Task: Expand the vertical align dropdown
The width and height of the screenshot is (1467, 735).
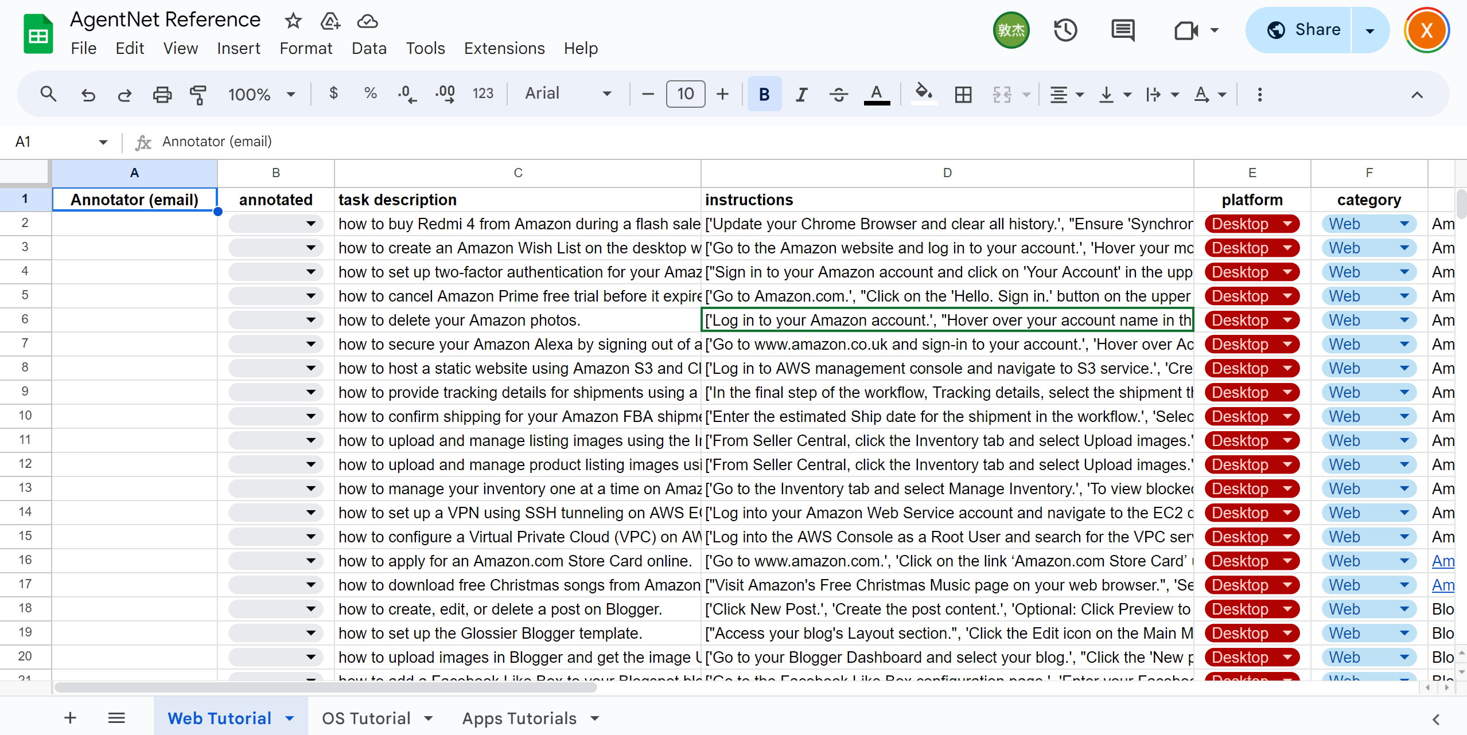Action: click(1127, 95)
